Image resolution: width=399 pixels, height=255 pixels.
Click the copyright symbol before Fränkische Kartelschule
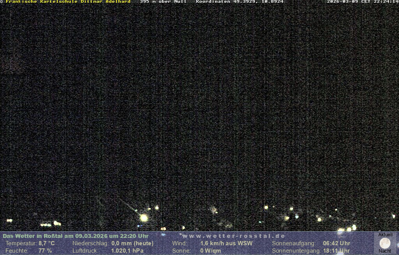point(2,2)
